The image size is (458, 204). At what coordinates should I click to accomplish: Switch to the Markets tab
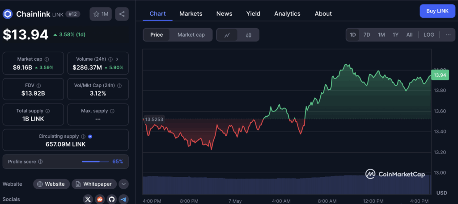[191, 14]
